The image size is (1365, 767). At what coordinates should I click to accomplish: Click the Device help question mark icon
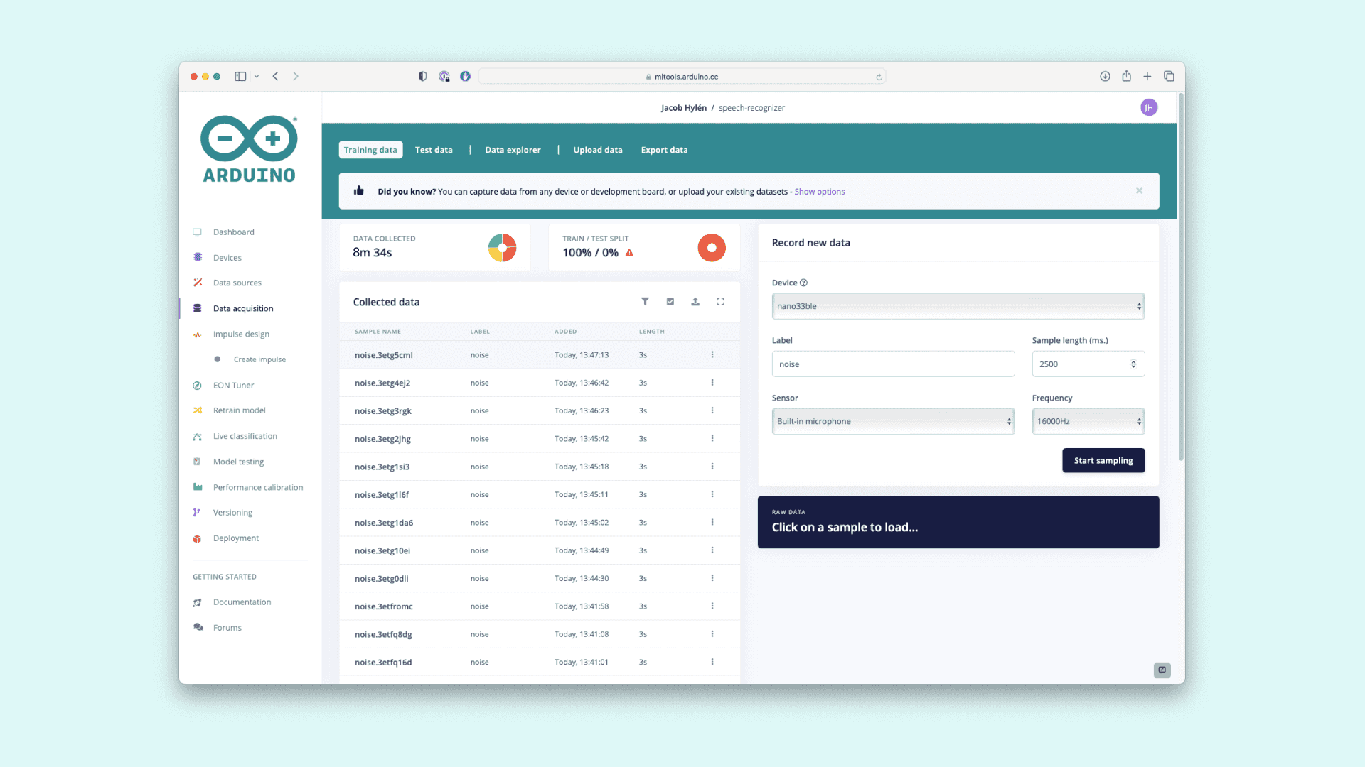(x=803, y=283)
